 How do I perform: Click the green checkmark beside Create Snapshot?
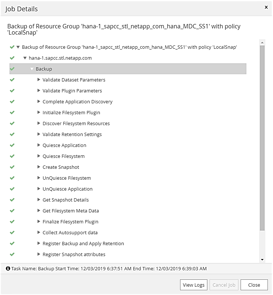12,167
